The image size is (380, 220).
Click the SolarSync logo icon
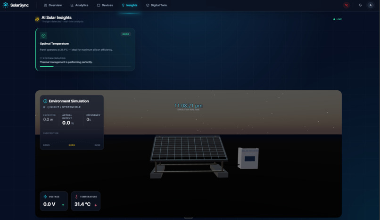tap(6, 5)
